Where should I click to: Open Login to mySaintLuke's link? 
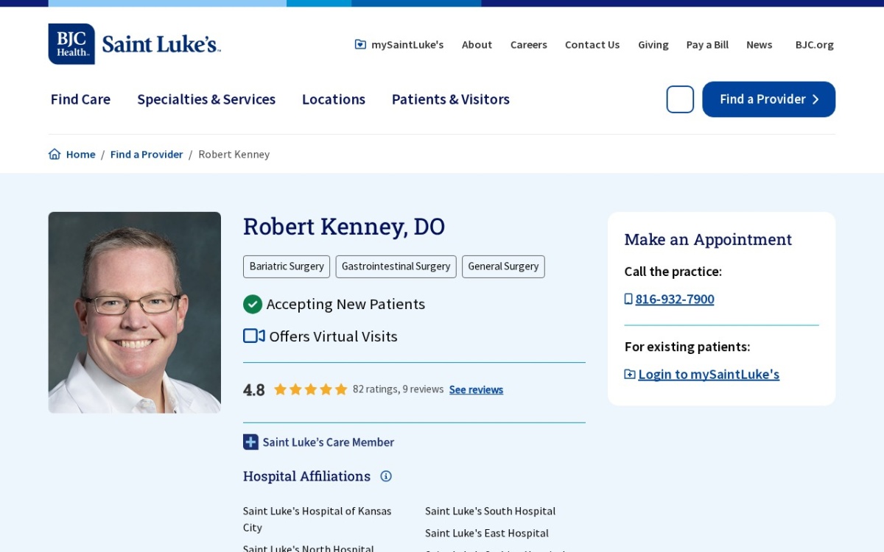709,374
